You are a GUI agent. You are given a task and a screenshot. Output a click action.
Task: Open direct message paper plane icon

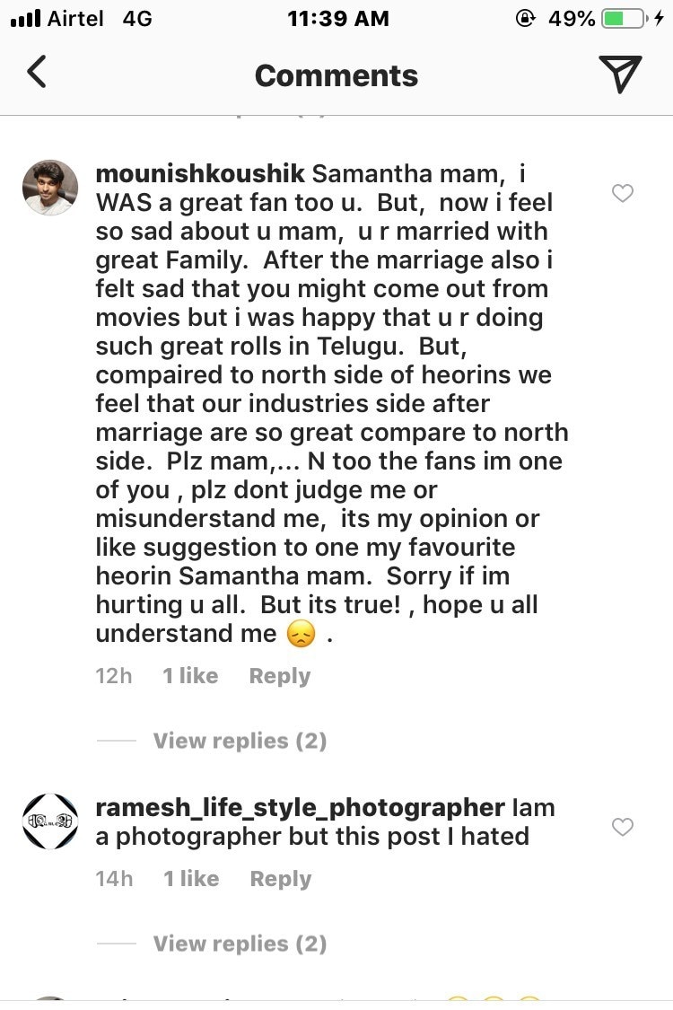click(620, 75)
